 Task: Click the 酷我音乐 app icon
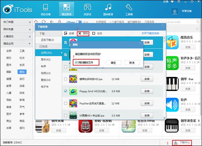tap(172, 42)
